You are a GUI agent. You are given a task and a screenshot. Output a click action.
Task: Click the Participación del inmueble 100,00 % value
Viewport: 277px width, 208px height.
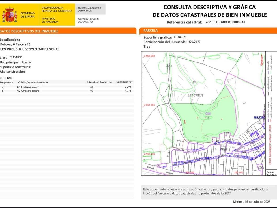pyautogui.click(x=194, y=42)
